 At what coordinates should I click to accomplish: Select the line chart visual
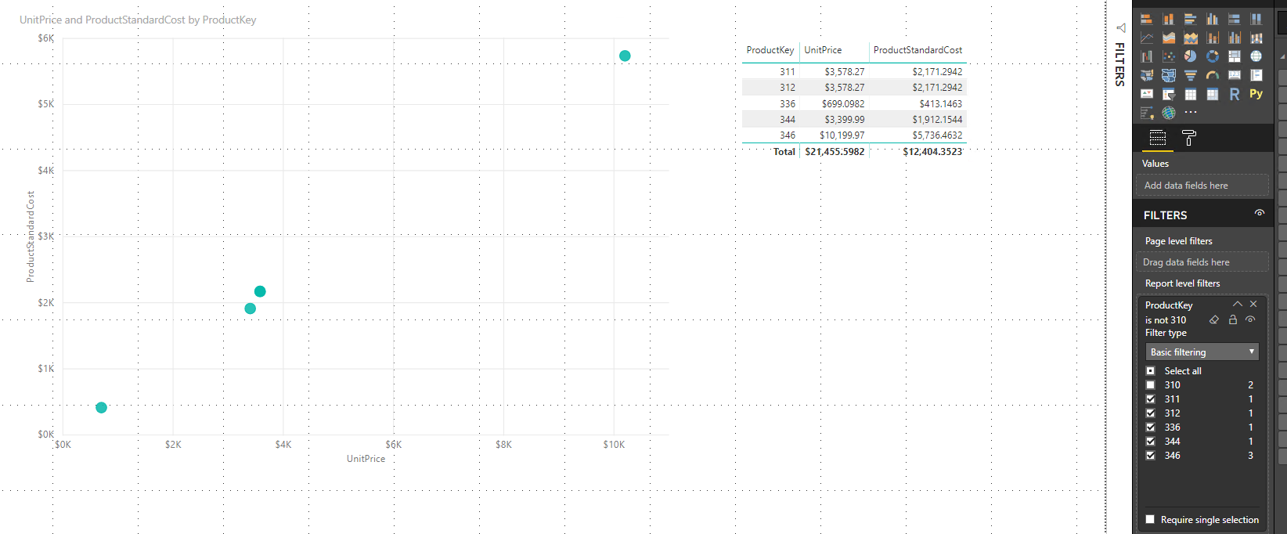point(1147,38)
